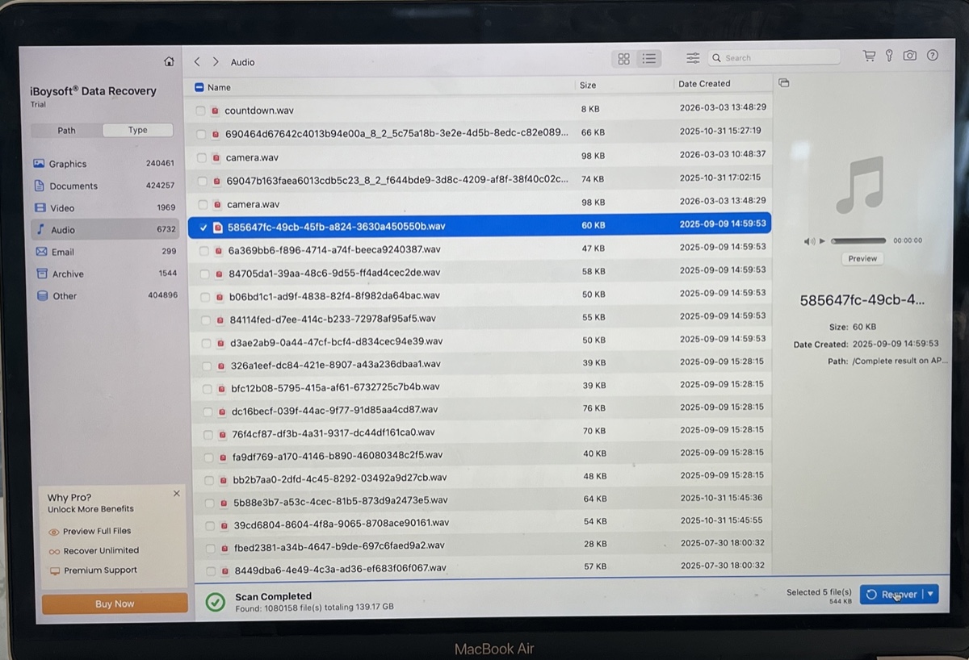969x660 pixels.
Task: Open the shopping cart purchase icon
Action: (869, 56)
